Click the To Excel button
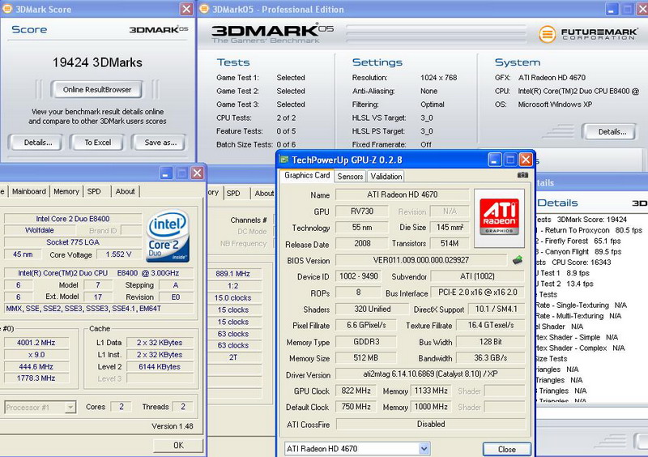This screenshot has width=648, height=457. click(97, 143)
